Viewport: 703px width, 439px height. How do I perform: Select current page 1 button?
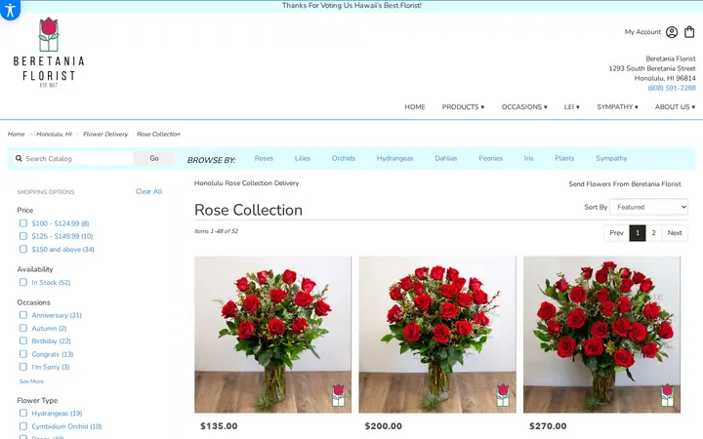click(638, 233)
